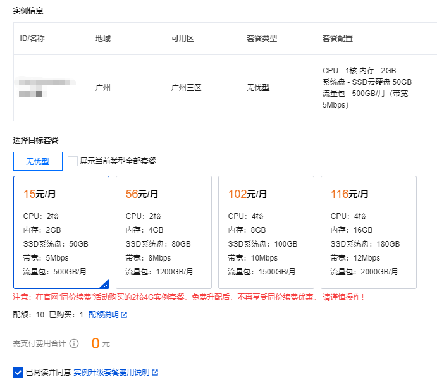Open 实例升级套餐费用说明 link
The image size is (437, 382).
point(111,373)
